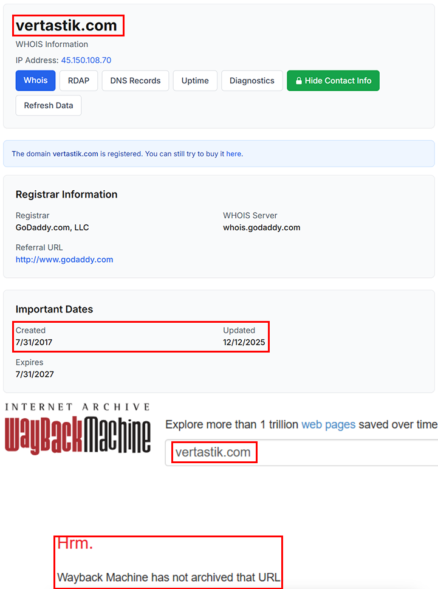
Task: Click the 'here' link to buy domain
Action: pos(233,154)
